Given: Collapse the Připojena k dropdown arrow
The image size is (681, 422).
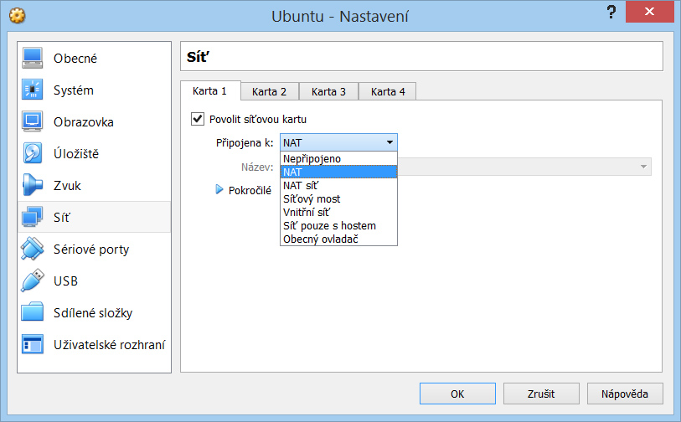Looking at the screenshot, I should [x=390, y=142].
